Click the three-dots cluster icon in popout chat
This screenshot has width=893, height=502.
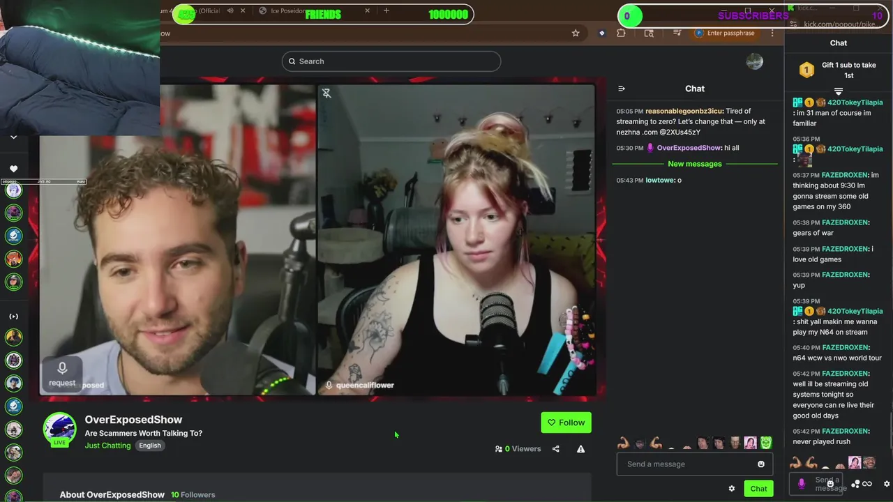[x=857, y=484]
